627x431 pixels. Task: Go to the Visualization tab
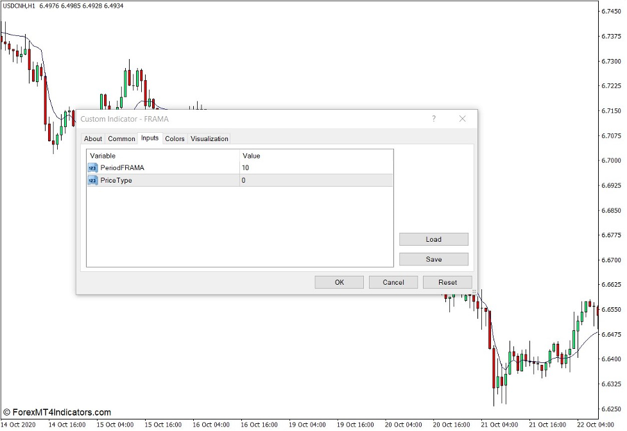209,139
